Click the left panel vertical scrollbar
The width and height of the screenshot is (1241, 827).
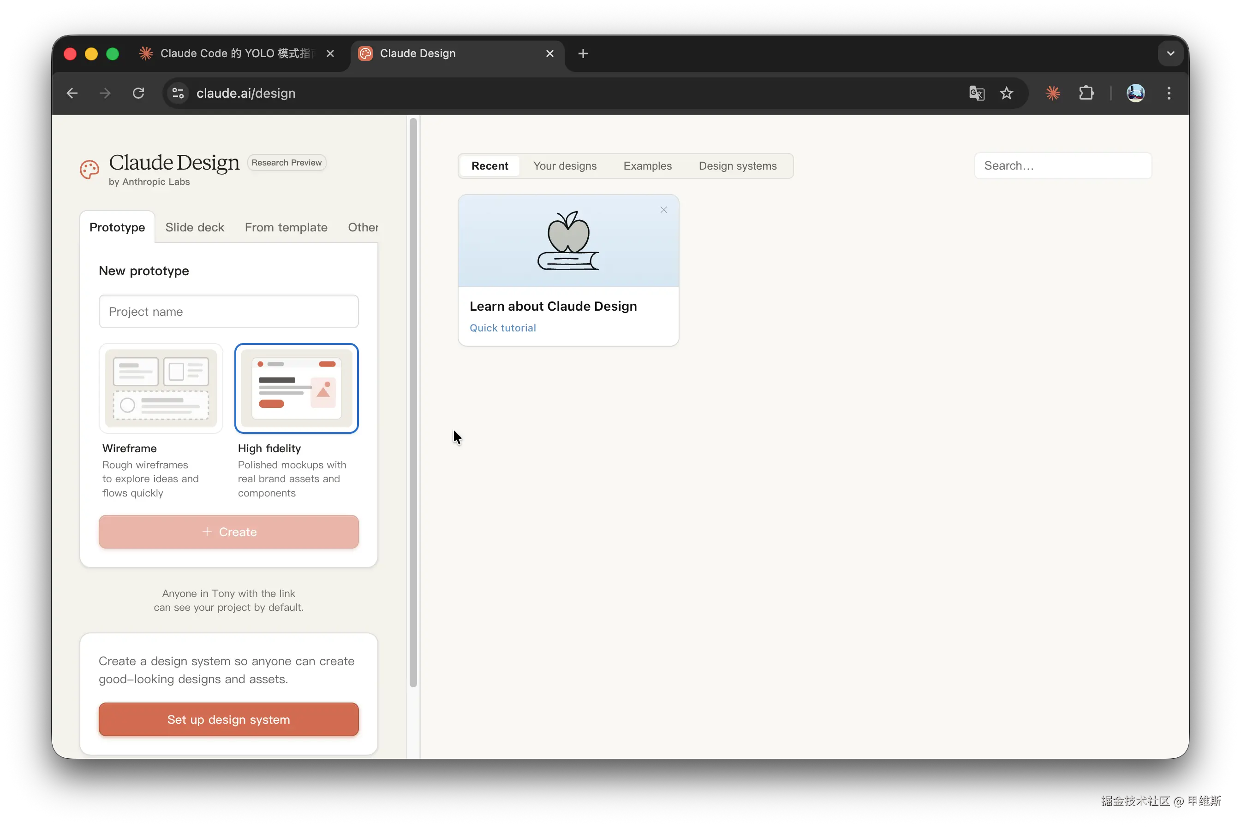click(x=413, y=401)
